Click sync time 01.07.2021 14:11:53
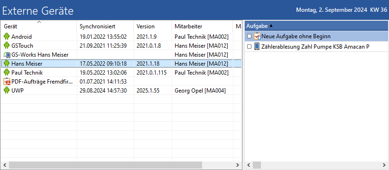Viewport: 389px width, 170px height. (x=103, y=82)
